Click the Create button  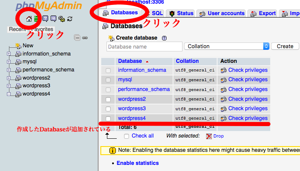285,46
